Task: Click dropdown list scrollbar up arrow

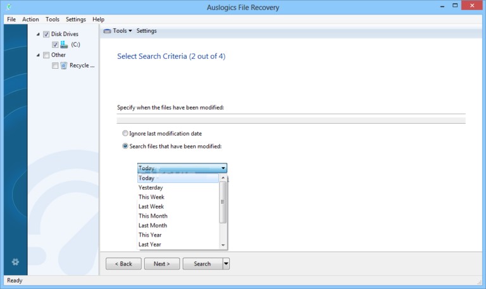Action: 223,178
